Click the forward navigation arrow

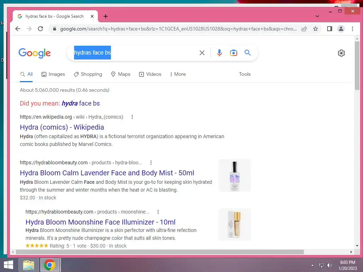[29, 29]
